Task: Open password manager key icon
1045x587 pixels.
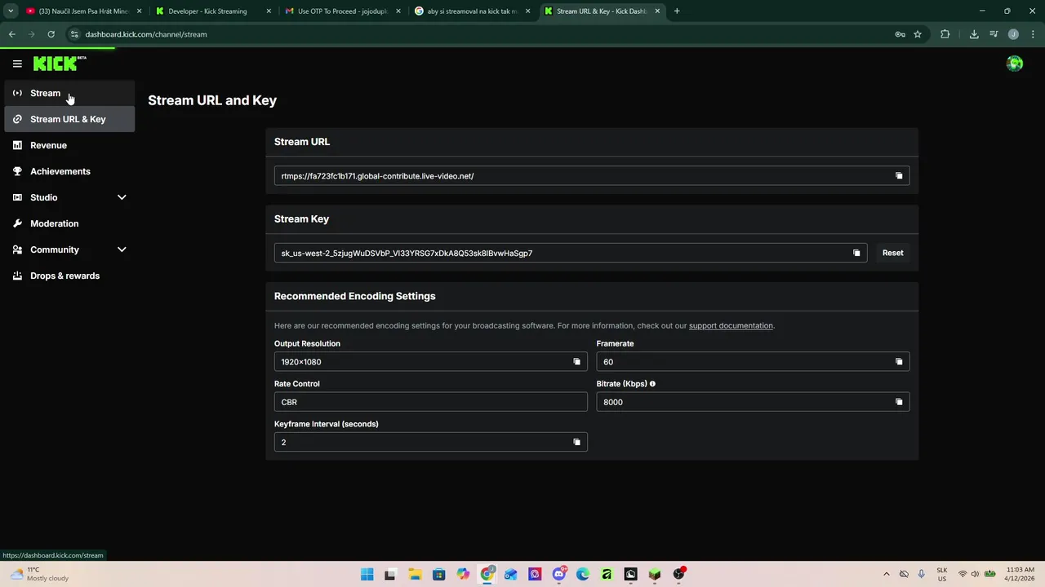Action: pyautogui.click(x=900, y=34)
